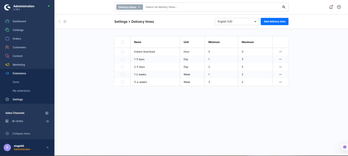Select Marketing in the sidebar menu
Image resolution: width=348 pixels, height=156 pixels.
19,65
